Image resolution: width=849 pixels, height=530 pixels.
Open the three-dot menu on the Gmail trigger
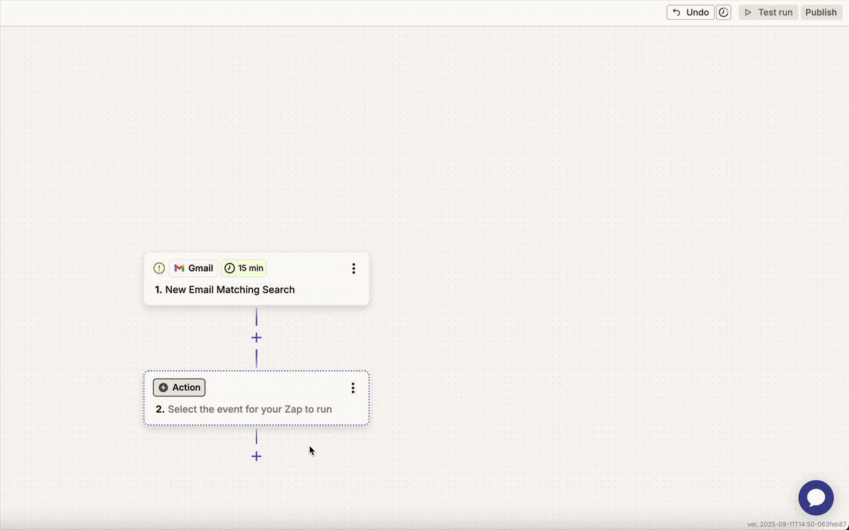click(x=353, y=268)
